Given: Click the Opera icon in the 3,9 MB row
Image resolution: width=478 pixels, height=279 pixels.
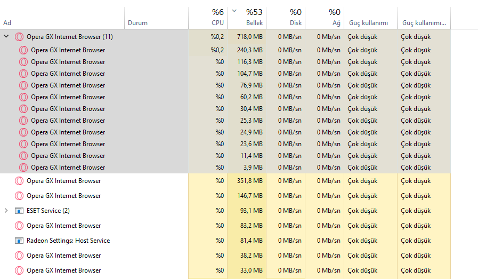Looking at the screenshot, I should [23, 168].
